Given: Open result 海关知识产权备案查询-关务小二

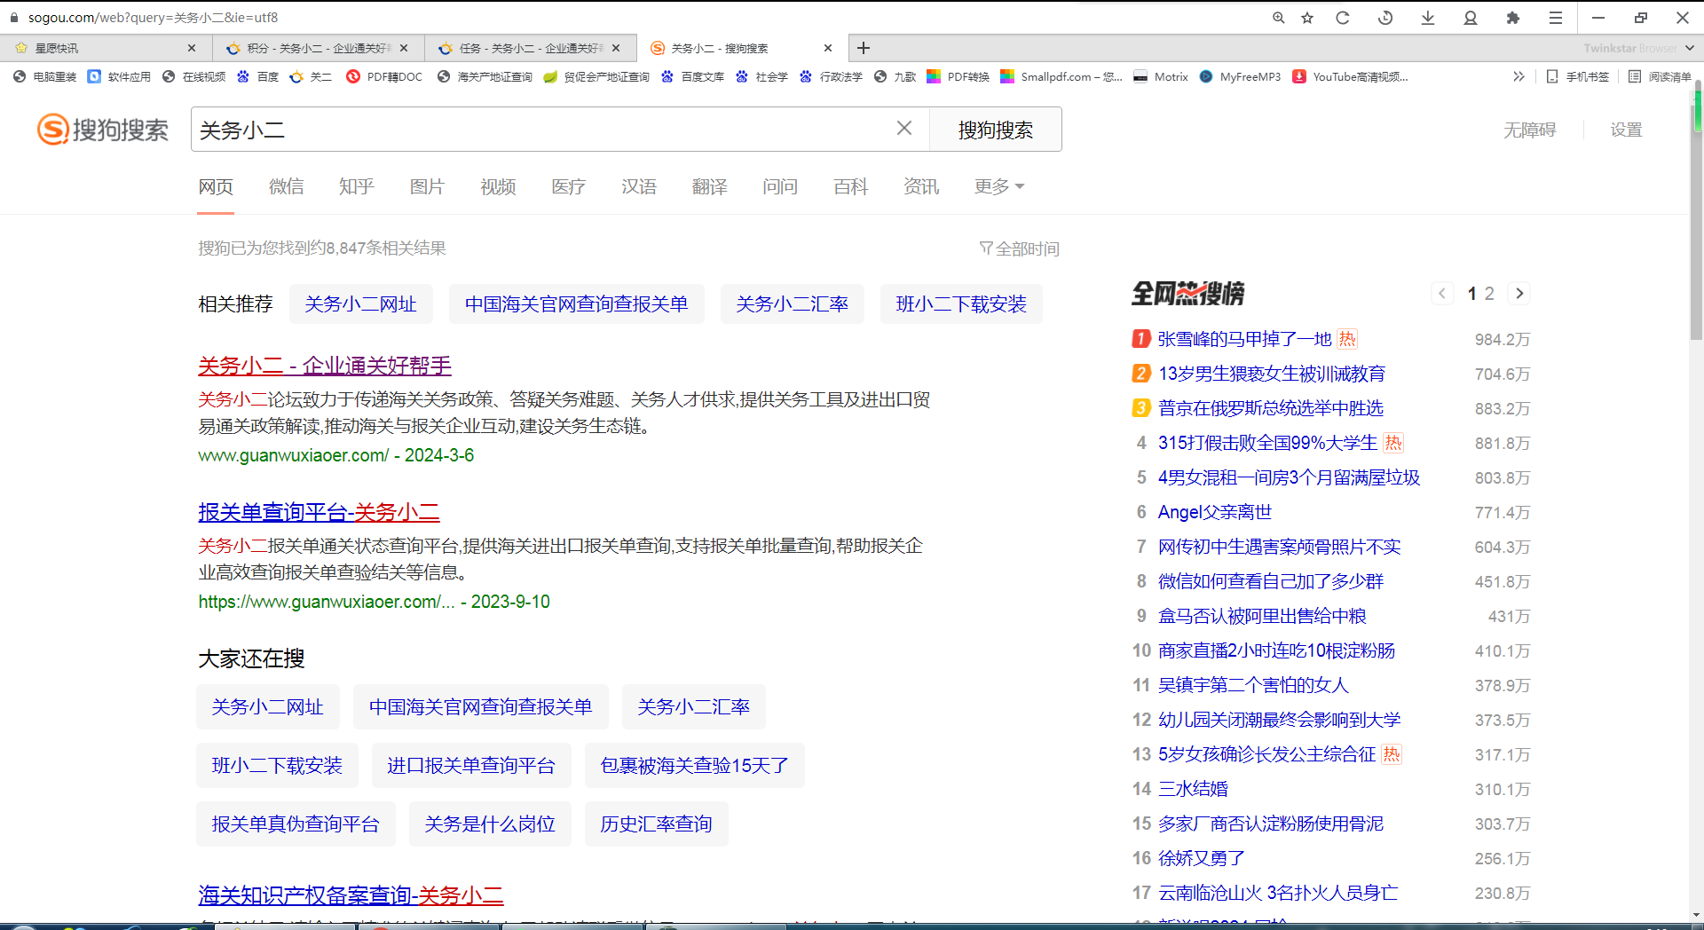Looking at the screenshot, I should click(x=351, y=895).
